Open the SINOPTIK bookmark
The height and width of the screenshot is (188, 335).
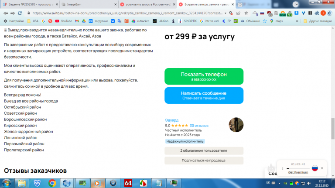point(188,21)
